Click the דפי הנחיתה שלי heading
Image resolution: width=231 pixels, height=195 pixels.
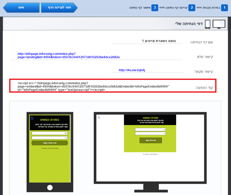(189, 24)
